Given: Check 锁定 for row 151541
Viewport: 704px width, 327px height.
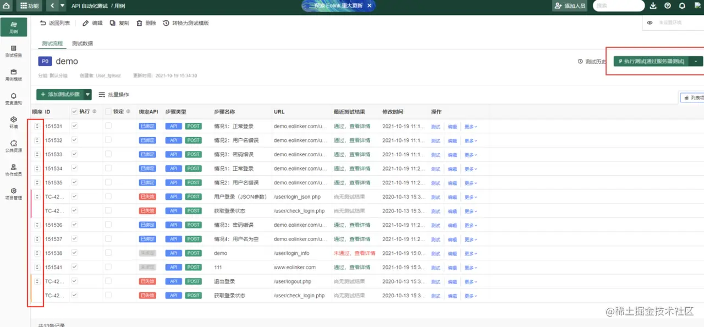Looking at the screenshot, I should [x=108, y=267].
